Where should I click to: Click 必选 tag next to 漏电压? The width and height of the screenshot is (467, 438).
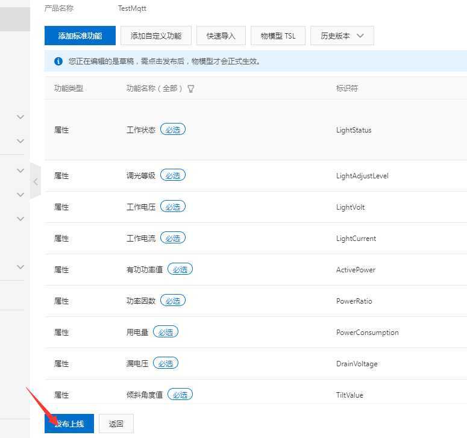pos(165,363)
